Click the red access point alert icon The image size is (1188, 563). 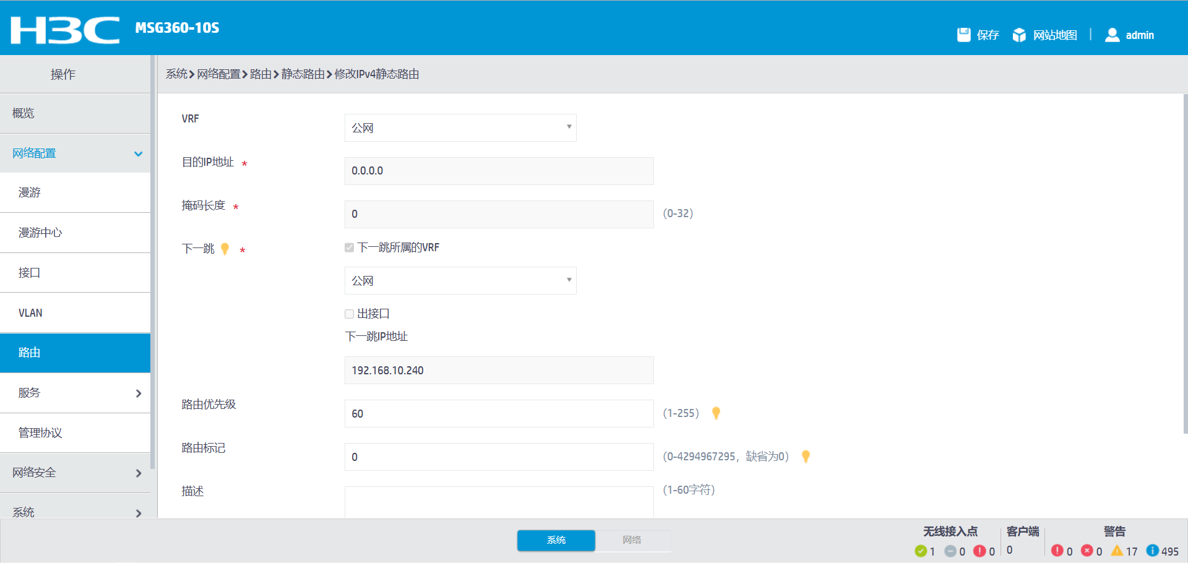979,551
